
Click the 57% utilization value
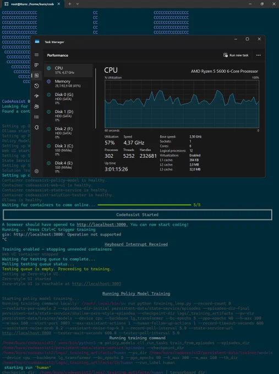(110, 142)
